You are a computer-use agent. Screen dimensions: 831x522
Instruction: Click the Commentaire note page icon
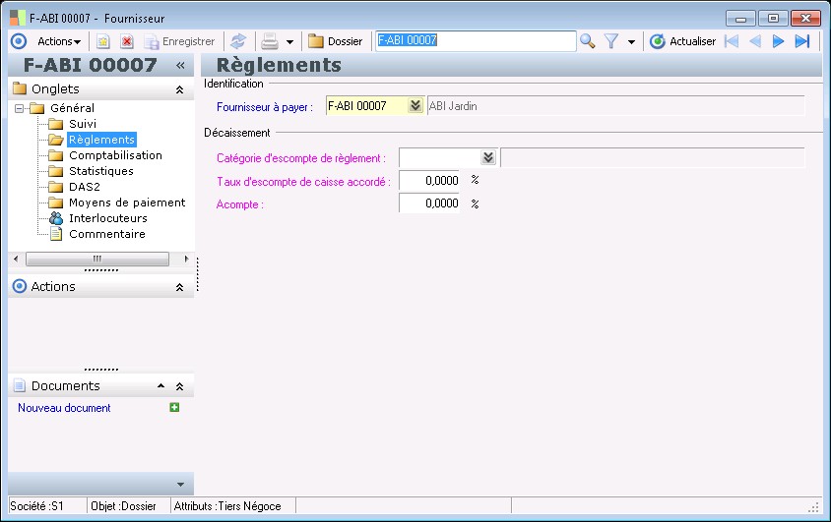click(56, 234)
